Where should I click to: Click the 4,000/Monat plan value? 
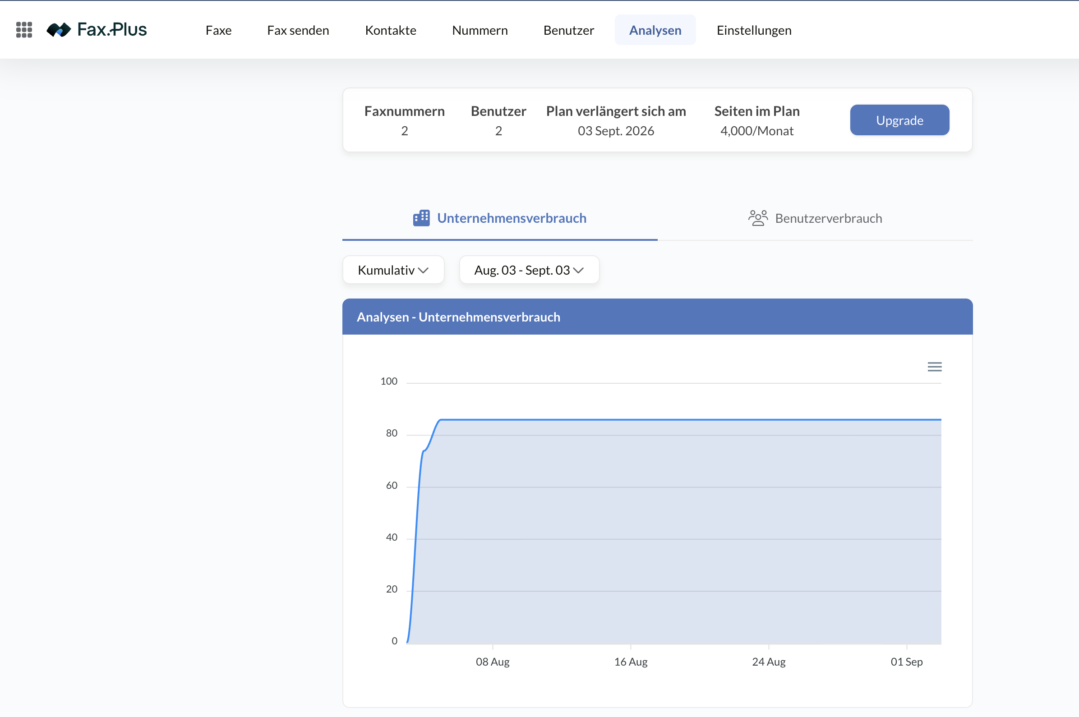pos(756,131)
